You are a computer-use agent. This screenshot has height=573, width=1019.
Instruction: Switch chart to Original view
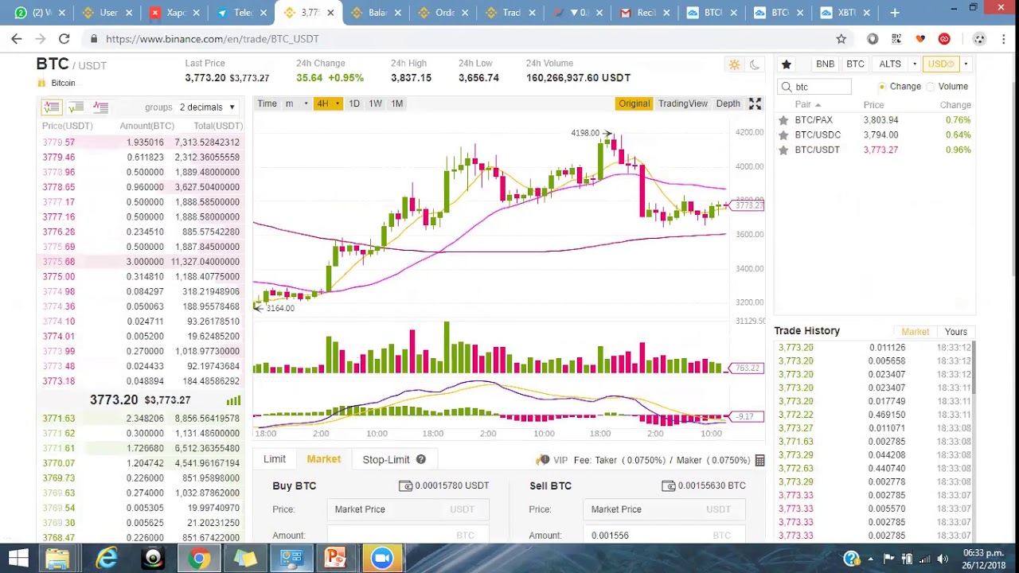[x=634, y=103]
